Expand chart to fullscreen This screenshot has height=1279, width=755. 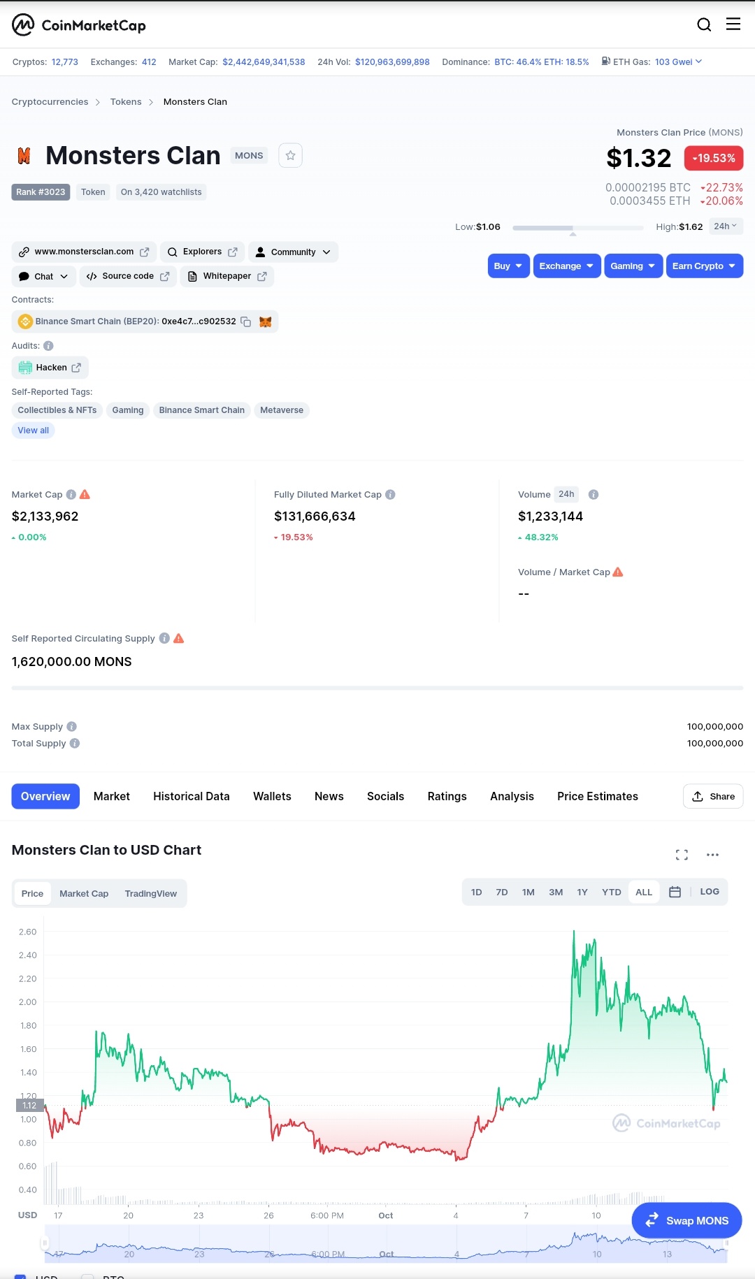[x=682, y=855]
